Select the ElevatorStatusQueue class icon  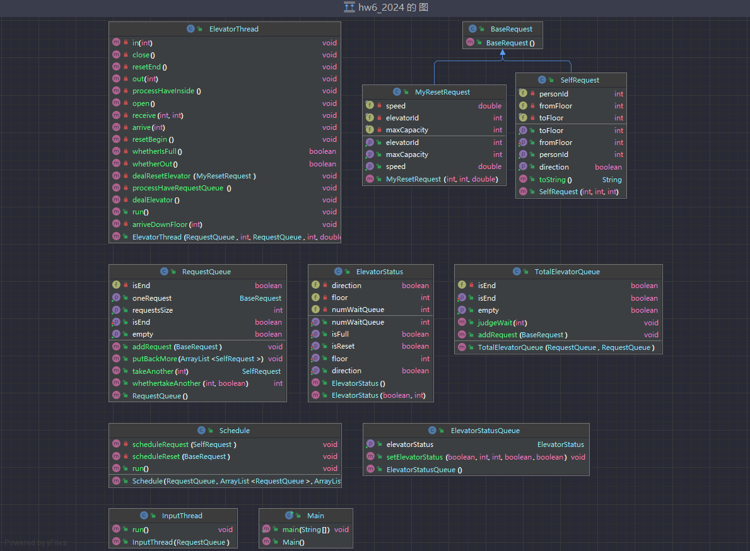tap(432, 430)
